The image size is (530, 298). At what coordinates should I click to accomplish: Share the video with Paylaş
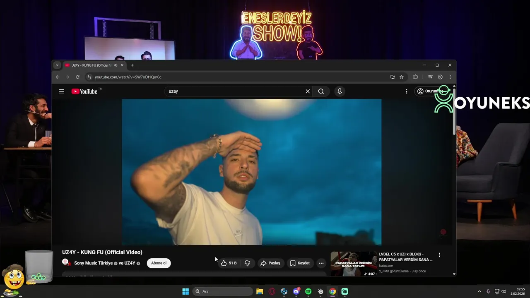[270, 263]
